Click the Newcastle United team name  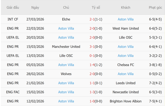125,92
